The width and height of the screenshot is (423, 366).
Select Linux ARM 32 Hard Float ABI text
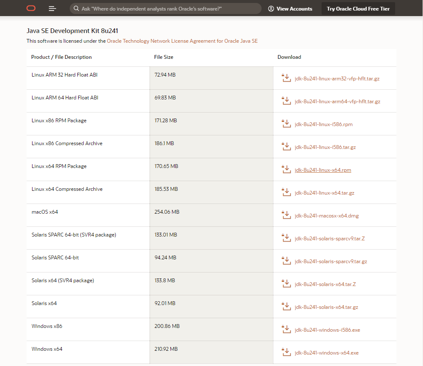click(x=65, y=75)
